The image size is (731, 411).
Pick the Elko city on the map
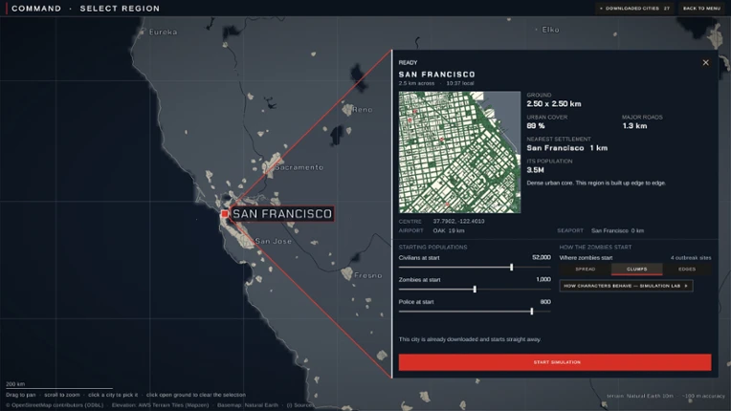coord(550,30)
